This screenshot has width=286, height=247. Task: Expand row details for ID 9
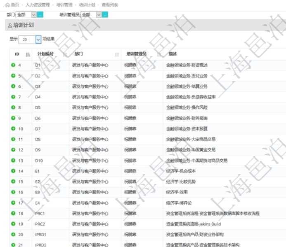click(13, 118)
